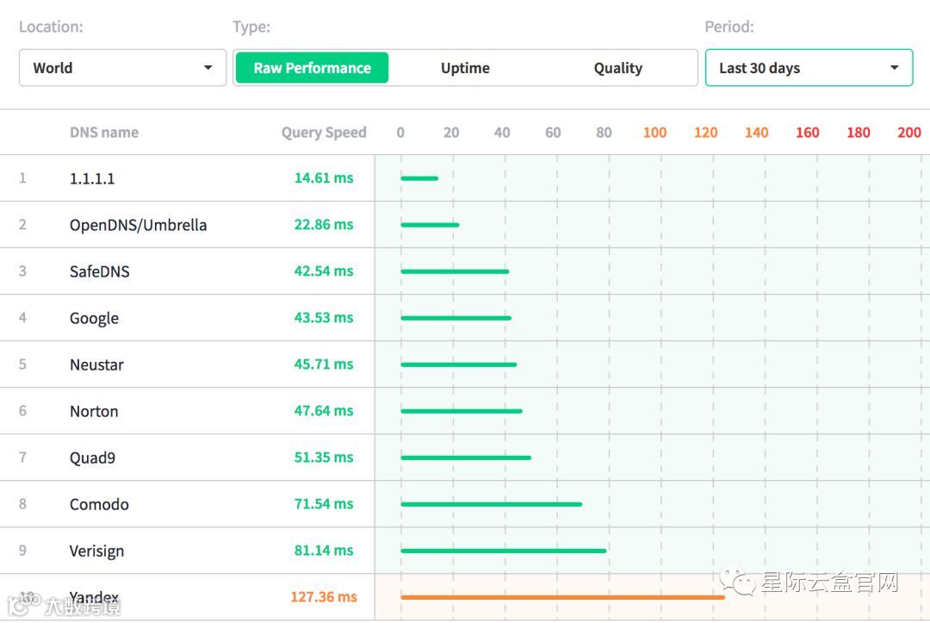Click the DNS name column header
930x623 pixels.
[104, 133]
